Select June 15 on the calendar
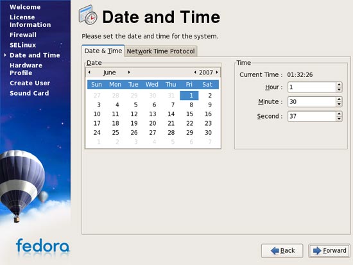The height and width of the screenshot is (265, 353). pos(189,114)
